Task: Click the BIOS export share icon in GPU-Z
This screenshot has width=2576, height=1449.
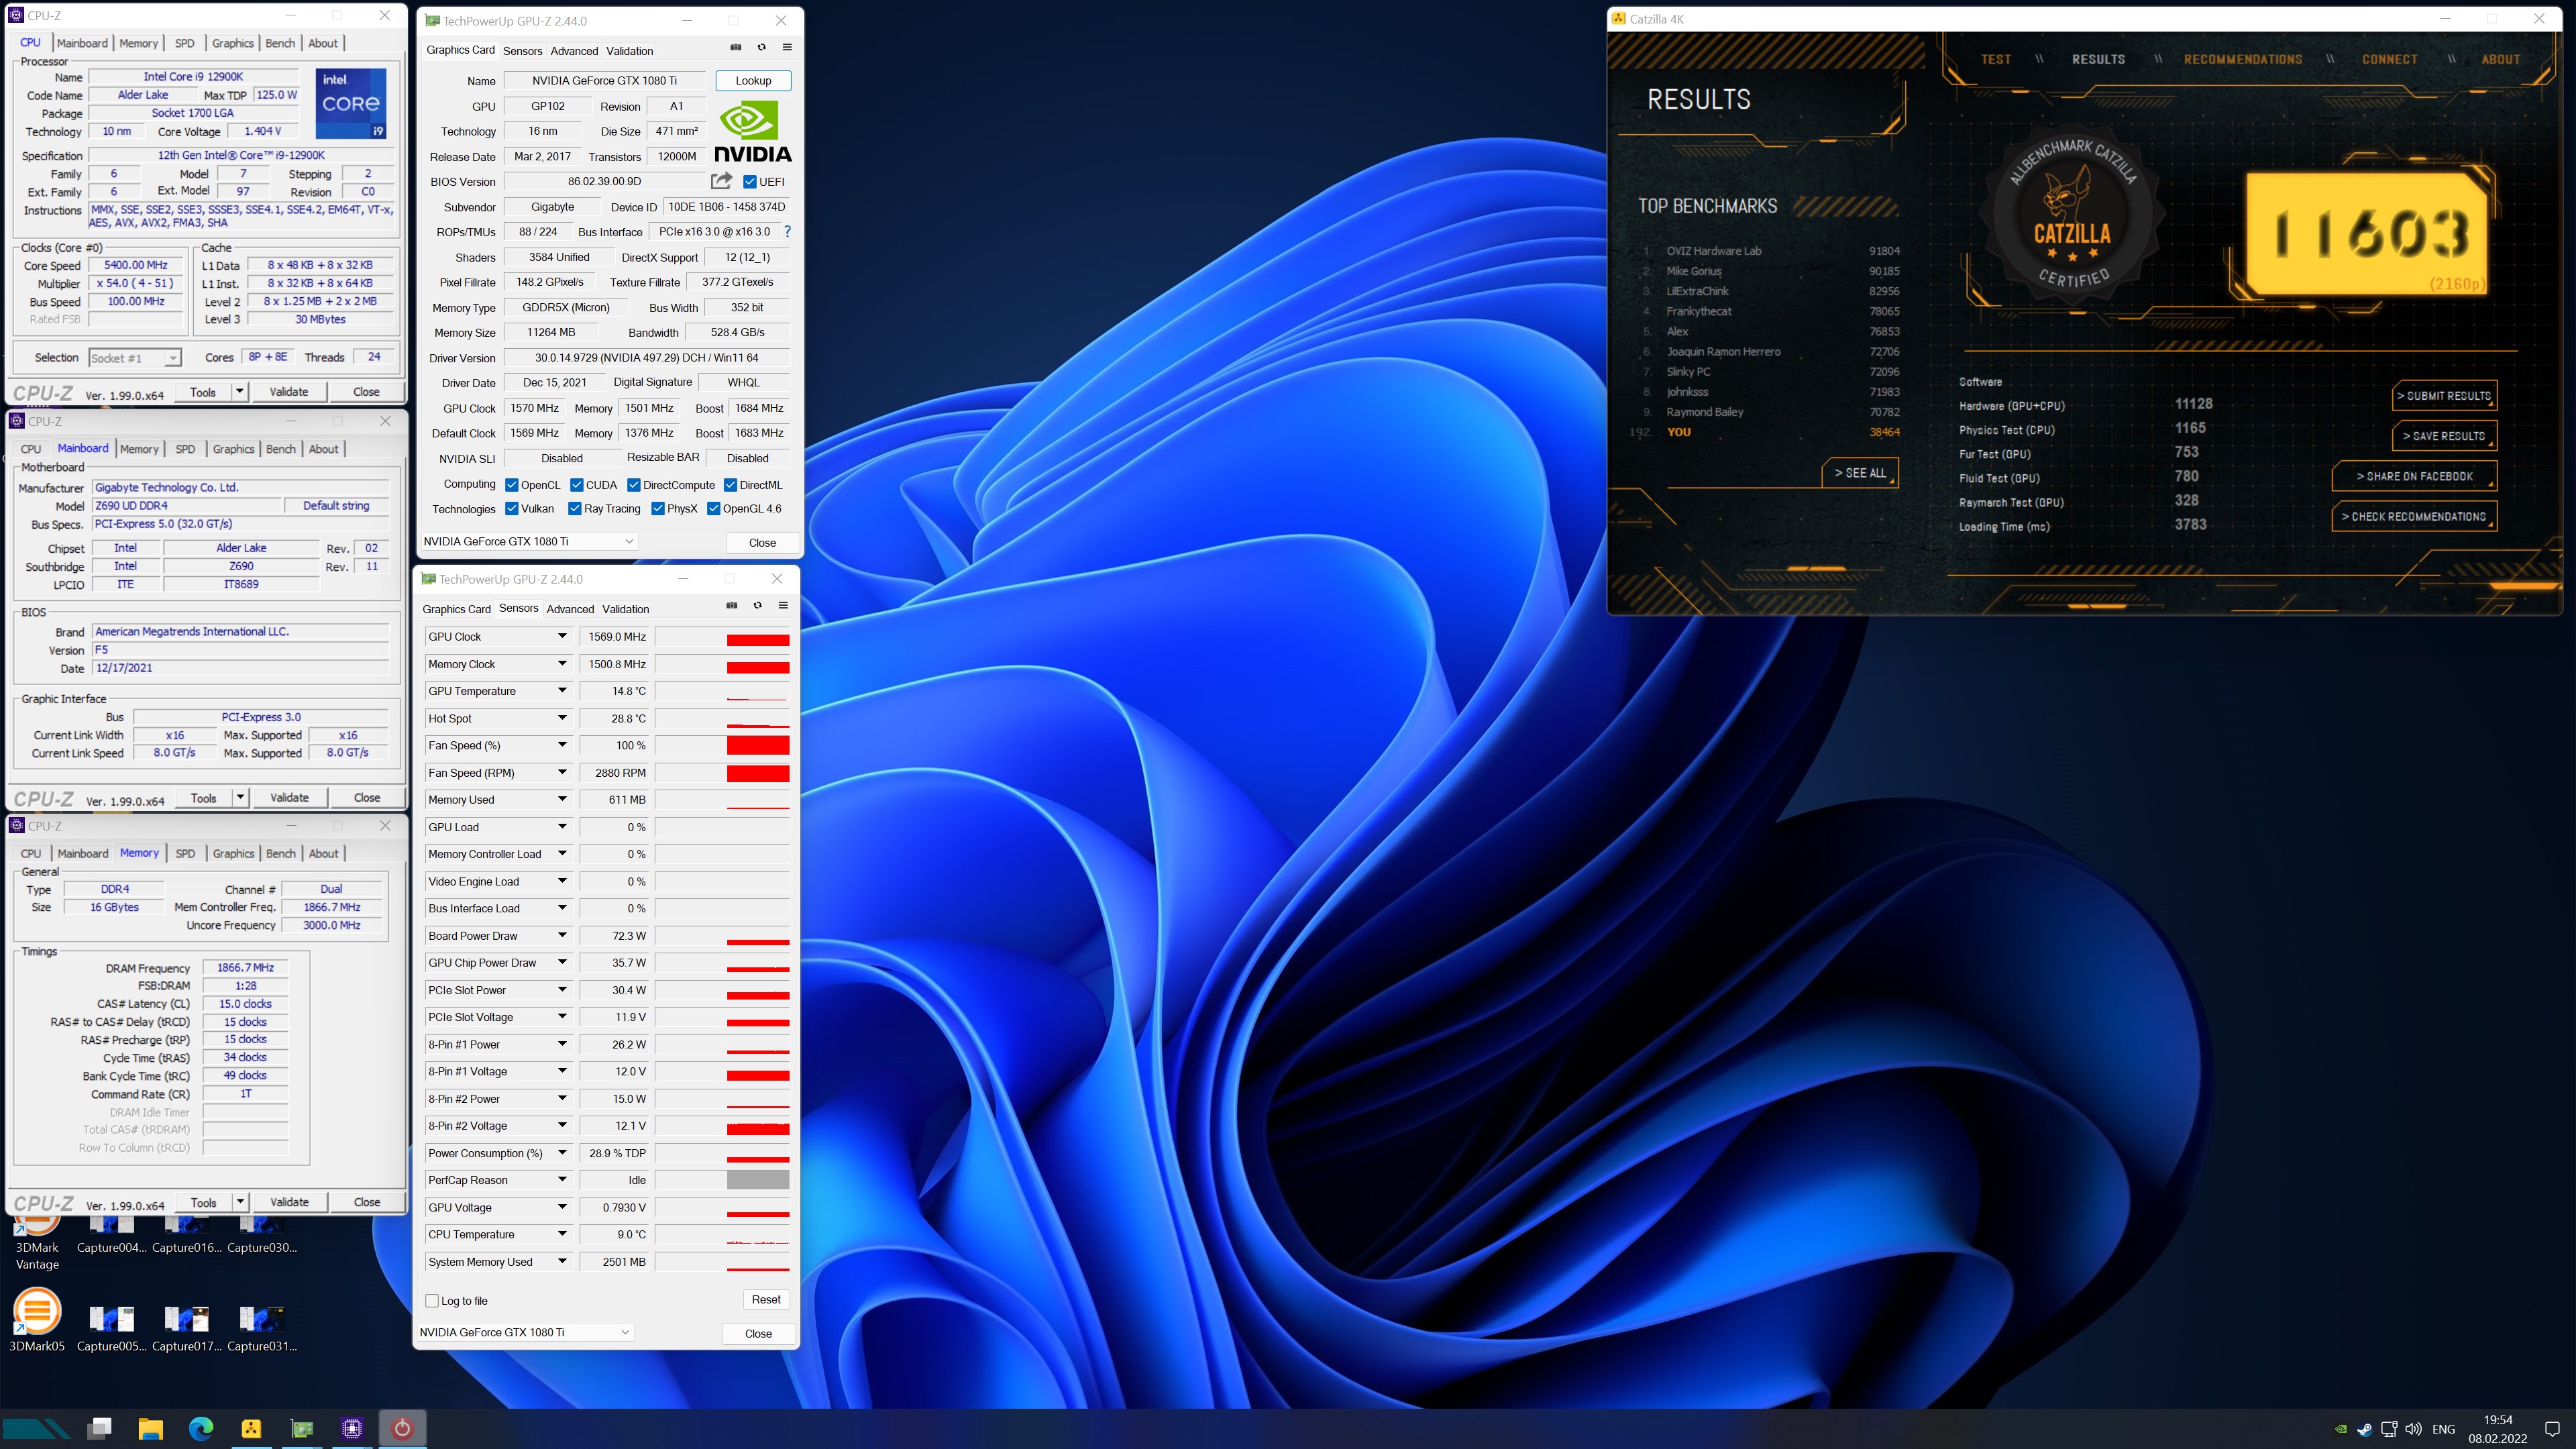Action: [721, 181]
